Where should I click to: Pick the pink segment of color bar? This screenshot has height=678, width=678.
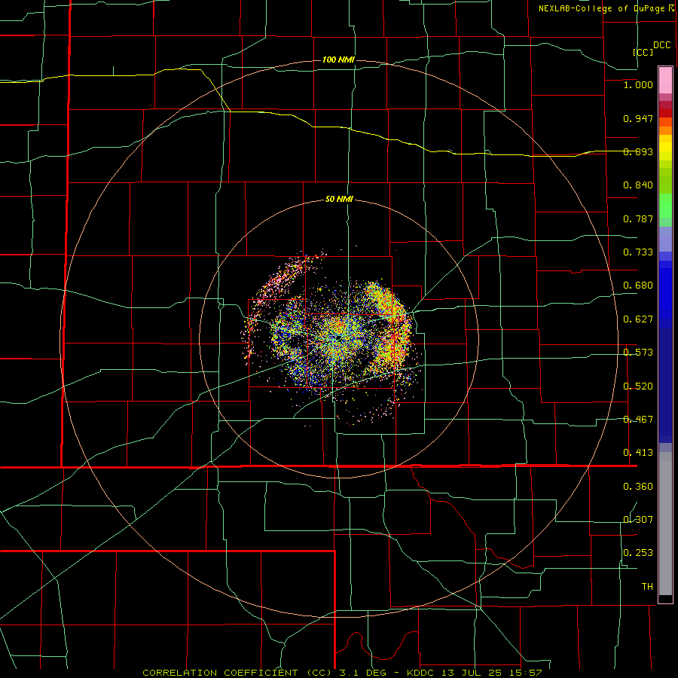coord(665,81)
